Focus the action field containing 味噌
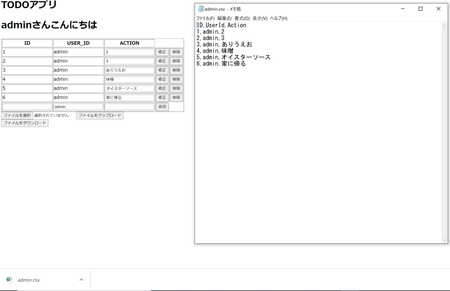Screen dimensions: 450x291 (129, 79)
